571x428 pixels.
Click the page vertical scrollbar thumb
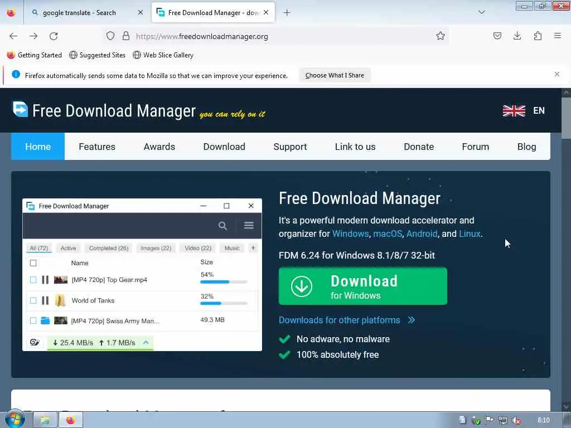tap(566, 118)
